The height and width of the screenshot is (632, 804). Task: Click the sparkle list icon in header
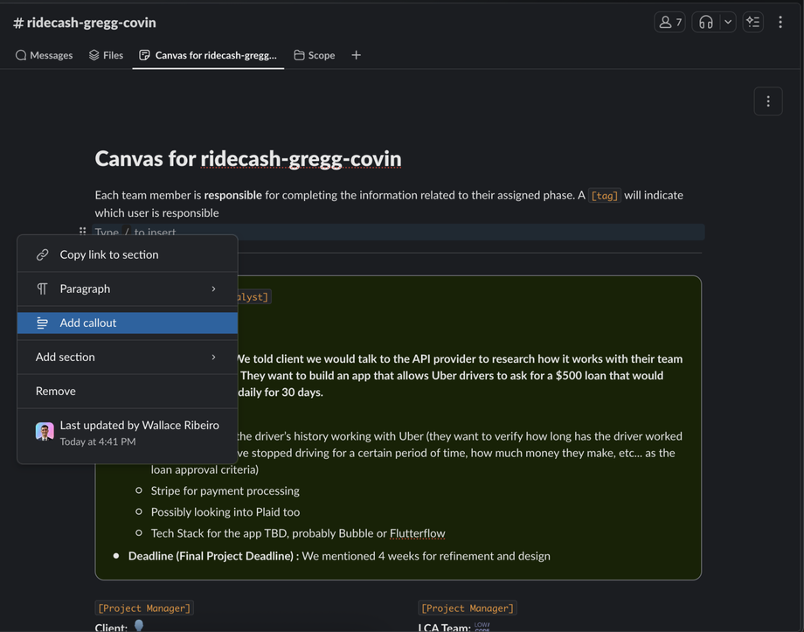pos(753,22)
